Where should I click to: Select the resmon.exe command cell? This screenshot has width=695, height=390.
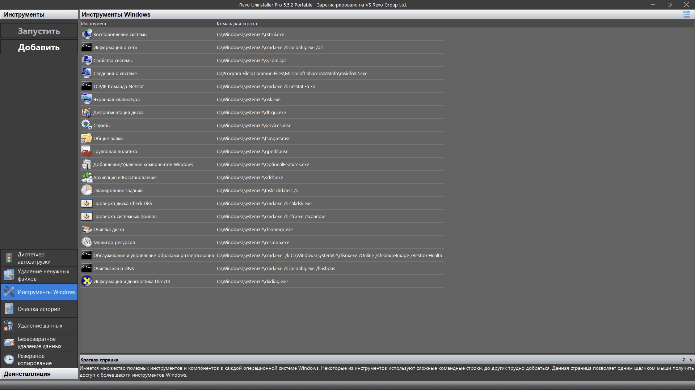pyautogui.click(x=330, y=242)
